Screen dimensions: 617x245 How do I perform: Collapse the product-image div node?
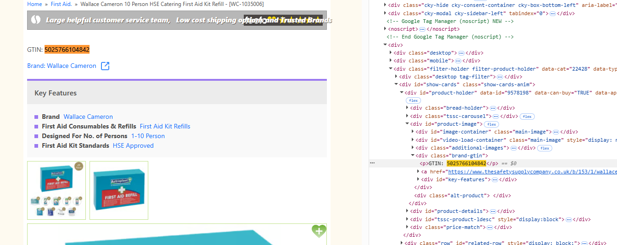[x=407, y=124]
